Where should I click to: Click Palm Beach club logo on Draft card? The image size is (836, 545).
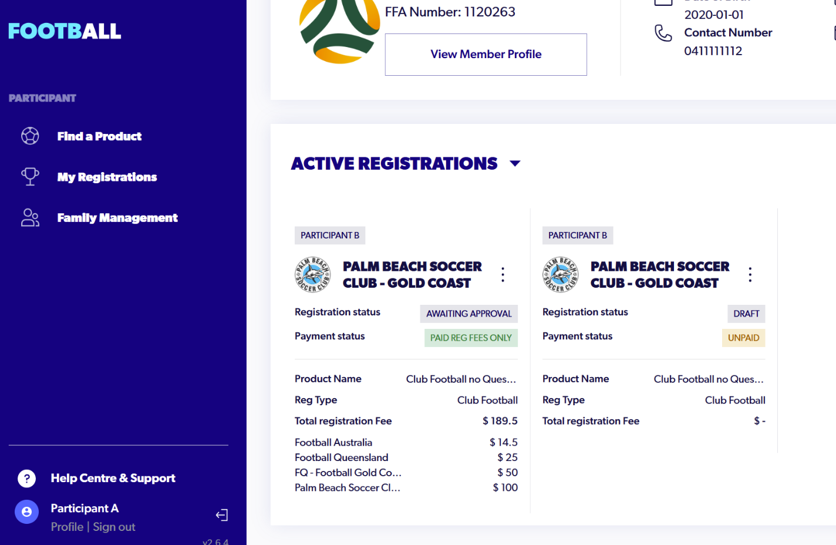560,274
